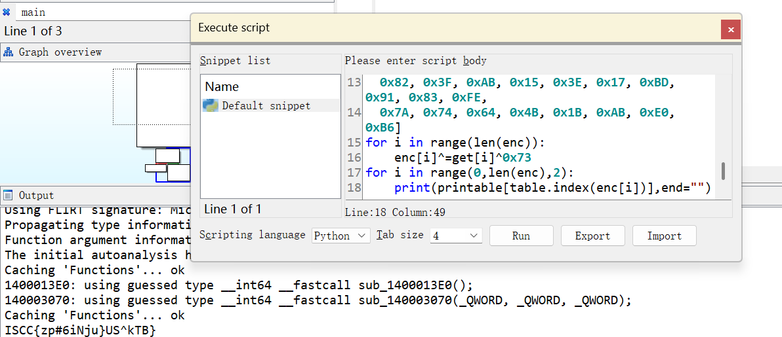This screenshot has height=337, width=782.
Task: Open the Scripting language dropdown
Action: [341, 236]
